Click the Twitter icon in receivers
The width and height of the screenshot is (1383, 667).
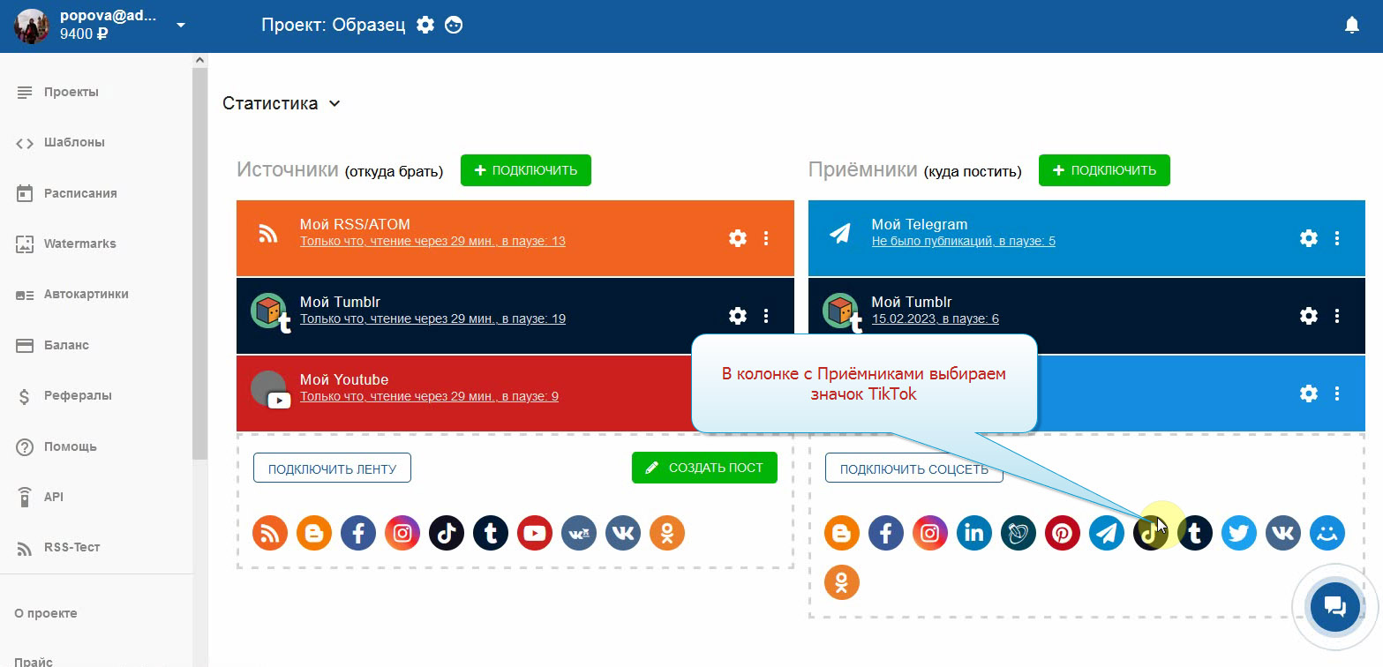coord(1238,533)
